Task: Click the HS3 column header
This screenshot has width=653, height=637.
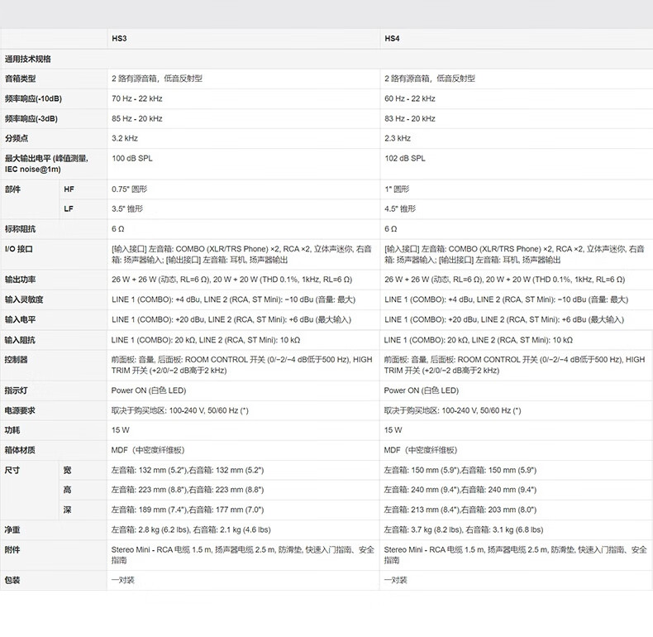Action: pos(119,38)
